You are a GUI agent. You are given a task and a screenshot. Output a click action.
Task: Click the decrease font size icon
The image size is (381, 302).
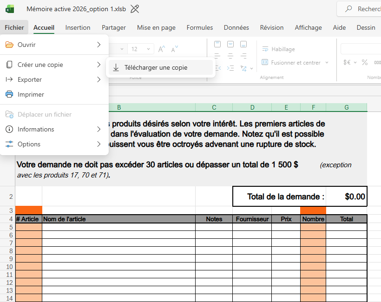pos(175,49)
